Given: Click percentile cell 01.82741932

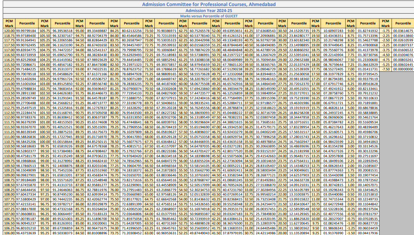Looking at the screenshot, I should [x=368, y=31].
